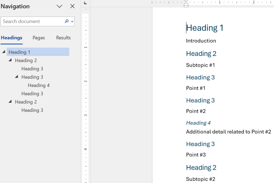Click the search magnifier icon
The height and width of the screenshot is (183, 274).
click(x=66, y=21)
